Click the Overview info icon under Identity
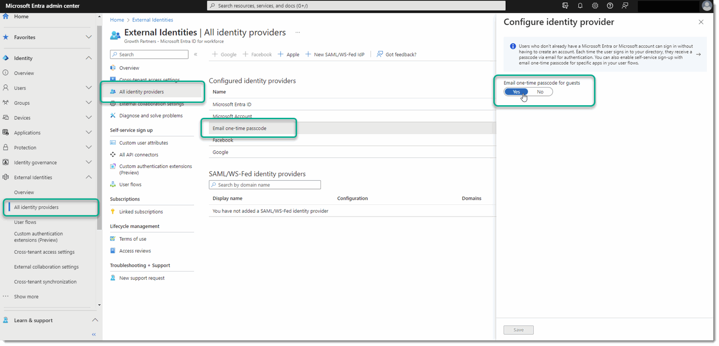This screenshot has width=719, height=346. tap(6, 73)
